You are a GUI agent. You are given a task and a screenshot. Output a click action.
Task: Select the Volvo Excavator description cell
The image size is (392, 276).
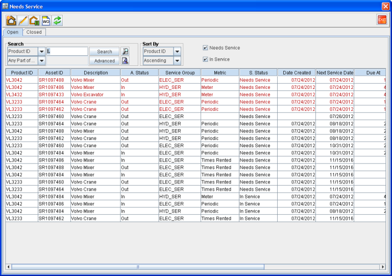tap(95, 95)
